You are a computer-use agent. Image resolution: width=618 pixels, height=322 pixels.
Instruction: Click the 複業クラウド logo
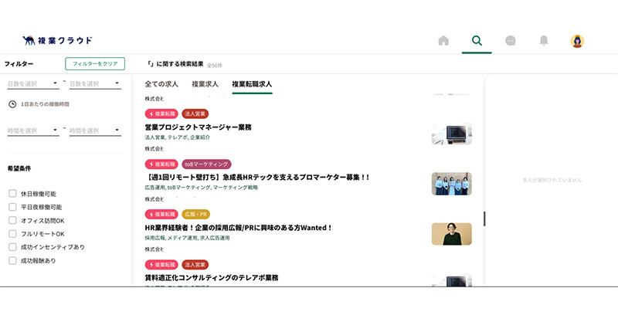click(x=57, y=40)
